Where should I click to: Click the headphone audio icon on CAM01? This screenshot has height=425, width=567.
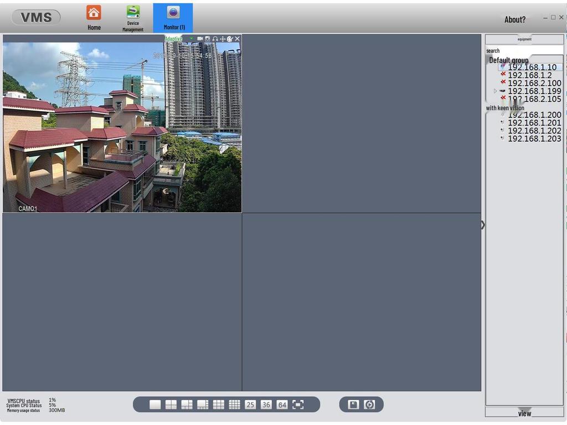[x=215, y=39]
